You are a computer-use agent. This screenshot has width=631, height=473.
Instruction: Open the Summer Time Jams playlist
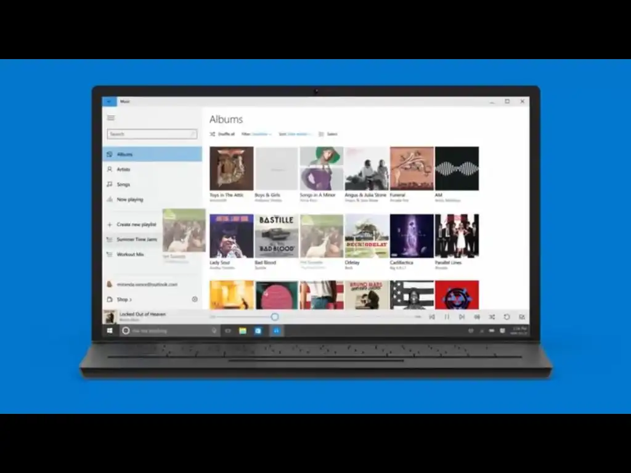(x=132, y=240)
